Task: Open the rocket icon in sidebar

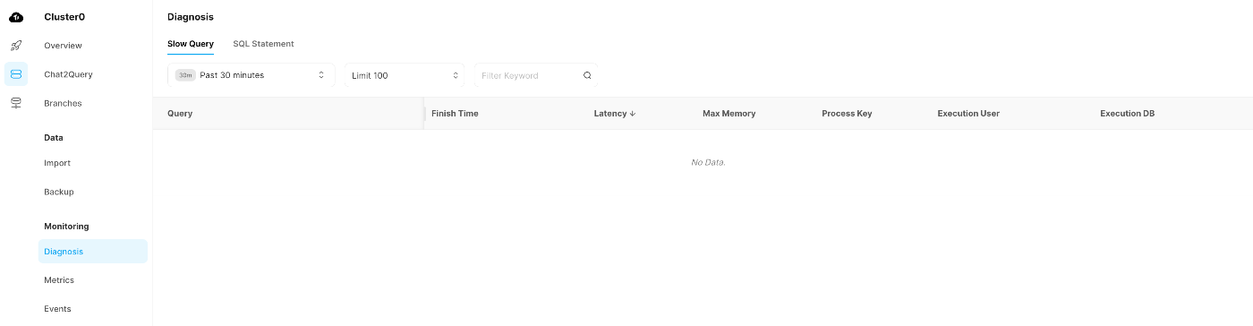Action: click(x=16, y=46)
